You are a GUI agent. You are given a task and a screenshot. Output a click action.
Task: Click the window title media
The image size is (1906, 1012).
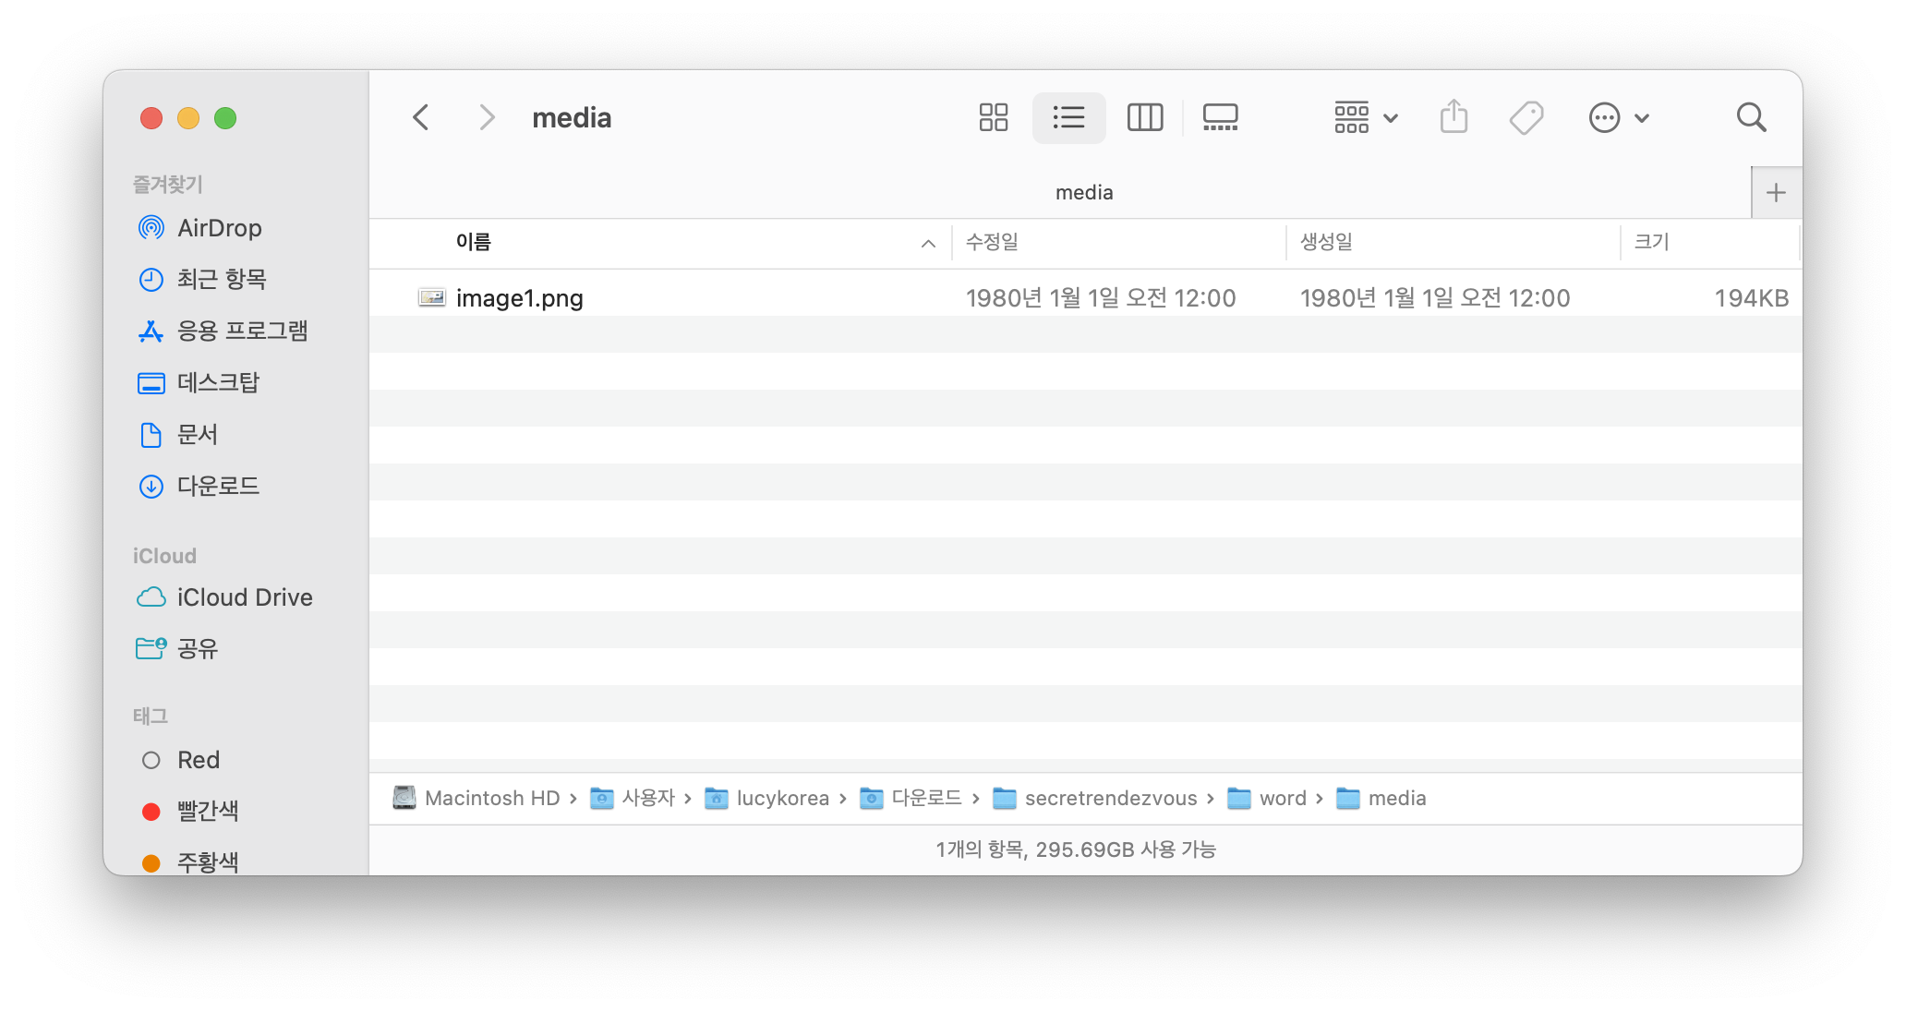click(572, 117)
